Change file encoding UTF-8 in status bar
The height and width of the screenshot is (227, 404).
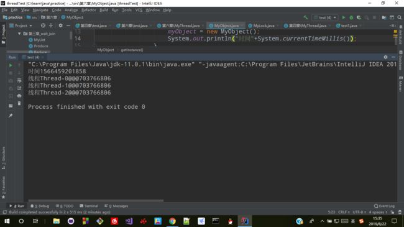[x=359, y=212]
